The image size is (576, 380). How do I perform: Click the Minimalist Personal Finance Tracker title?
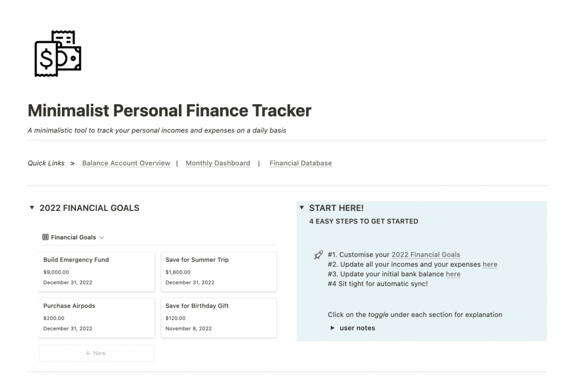pyautogui.click(x=170, y=110)
